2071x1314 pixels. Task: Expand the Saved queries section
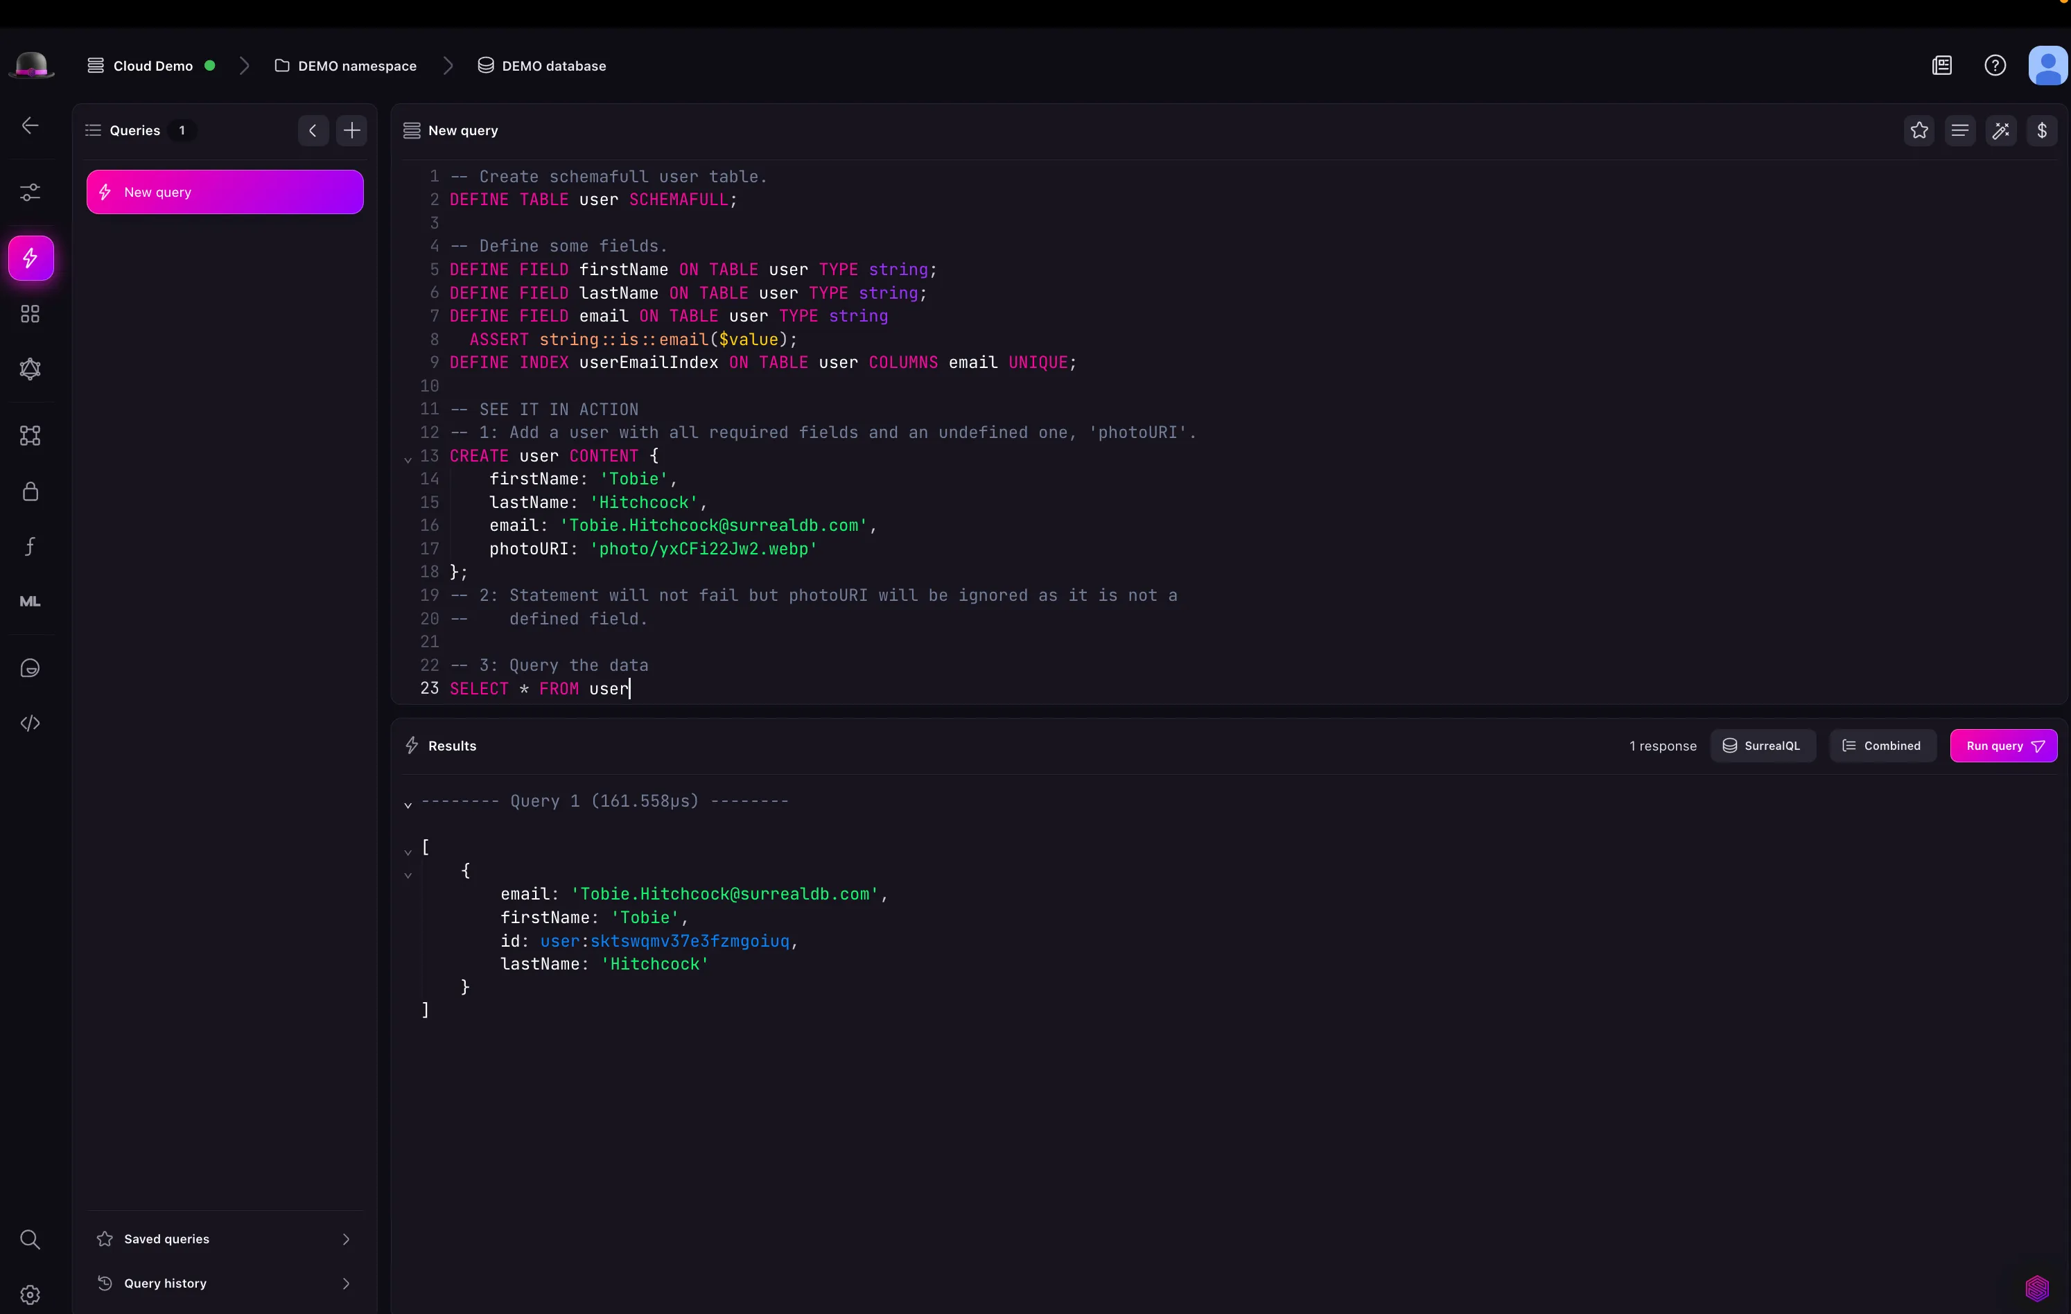[x=224, y=1238]
